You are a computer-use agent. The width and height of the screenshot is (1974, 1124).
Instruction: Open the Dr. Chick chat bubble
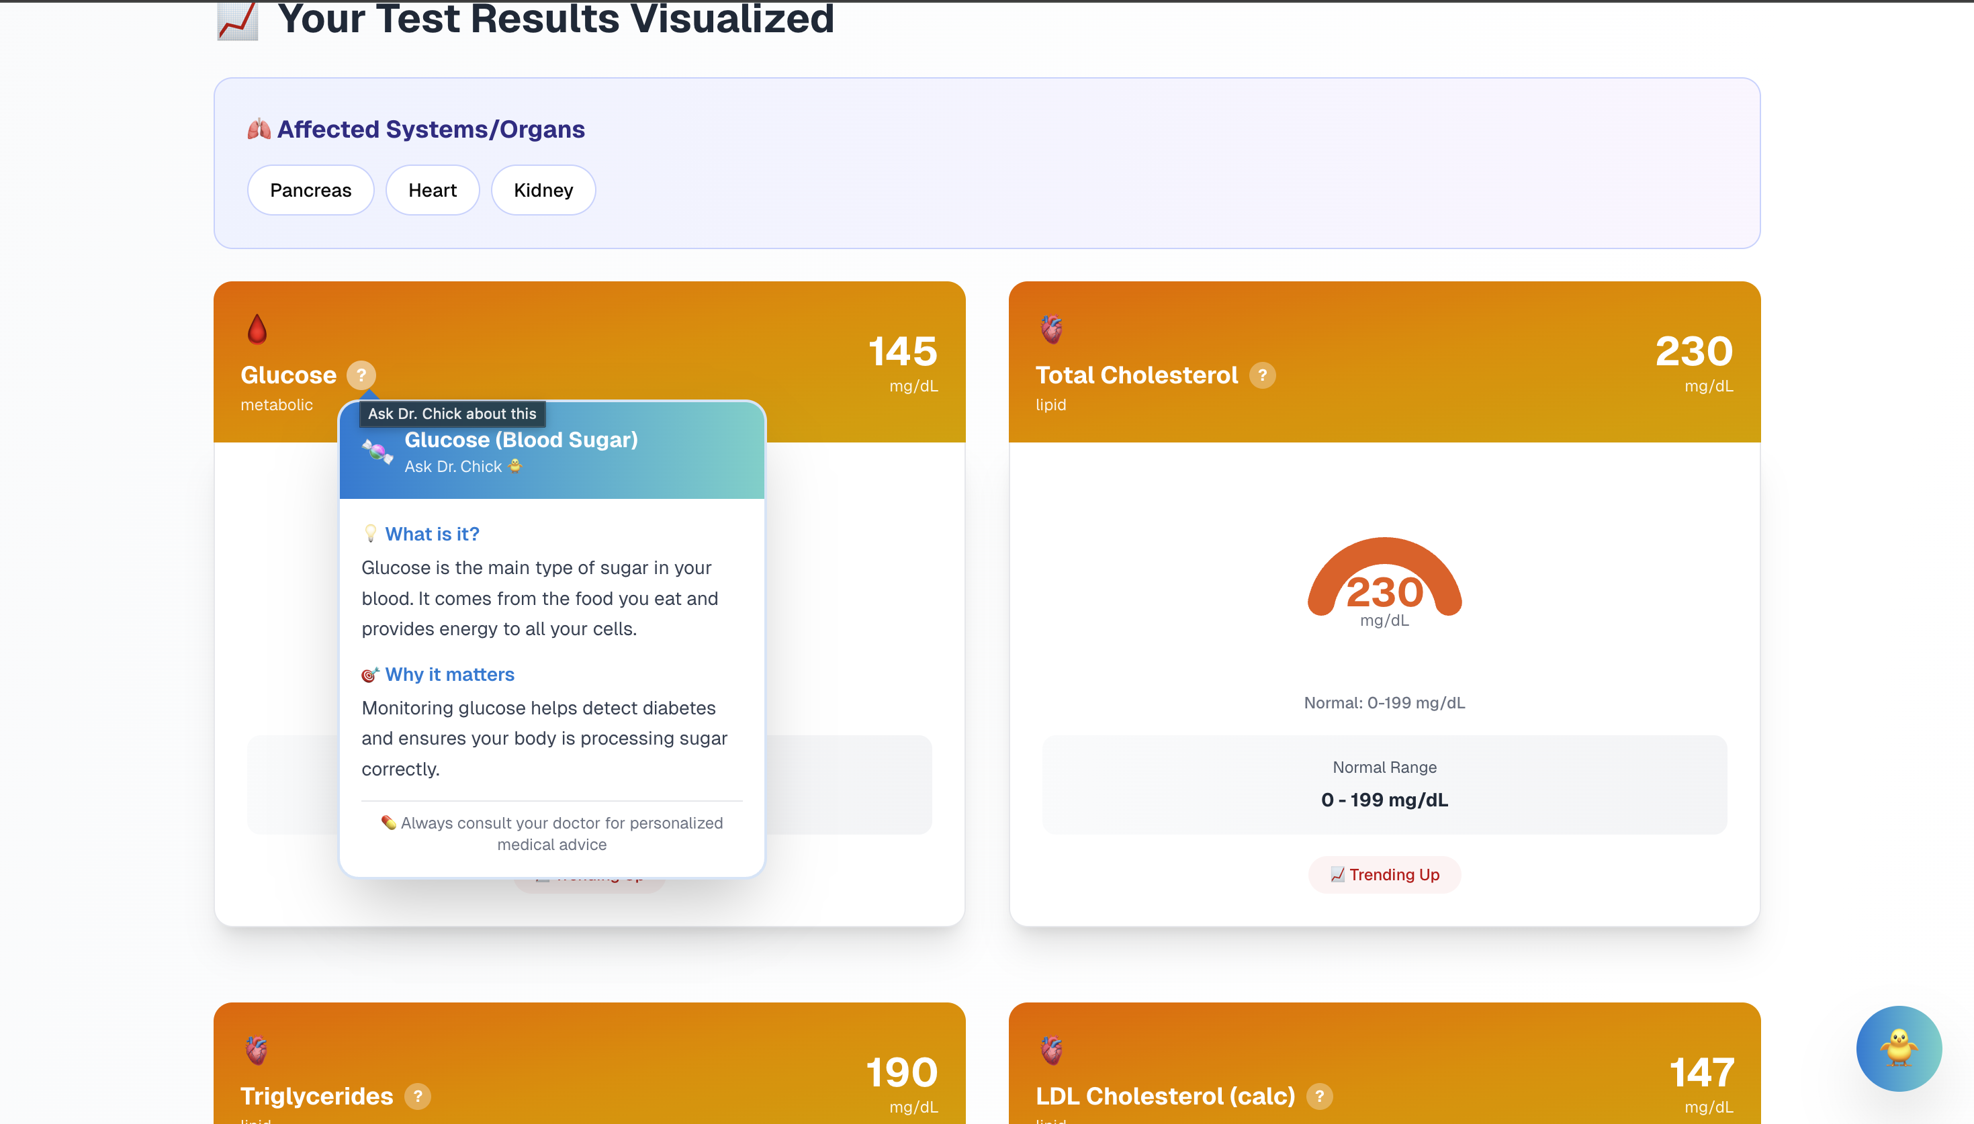(x=1898, y=1048)
